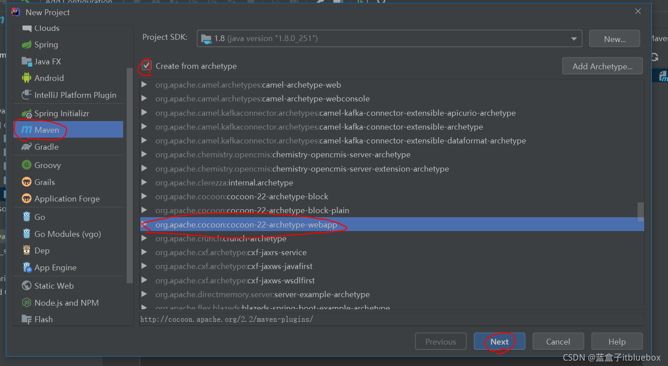The image size is (668, 366).
Task: Click the Go gopher icon
Action: pyautogui.click(x=27, y=217)
